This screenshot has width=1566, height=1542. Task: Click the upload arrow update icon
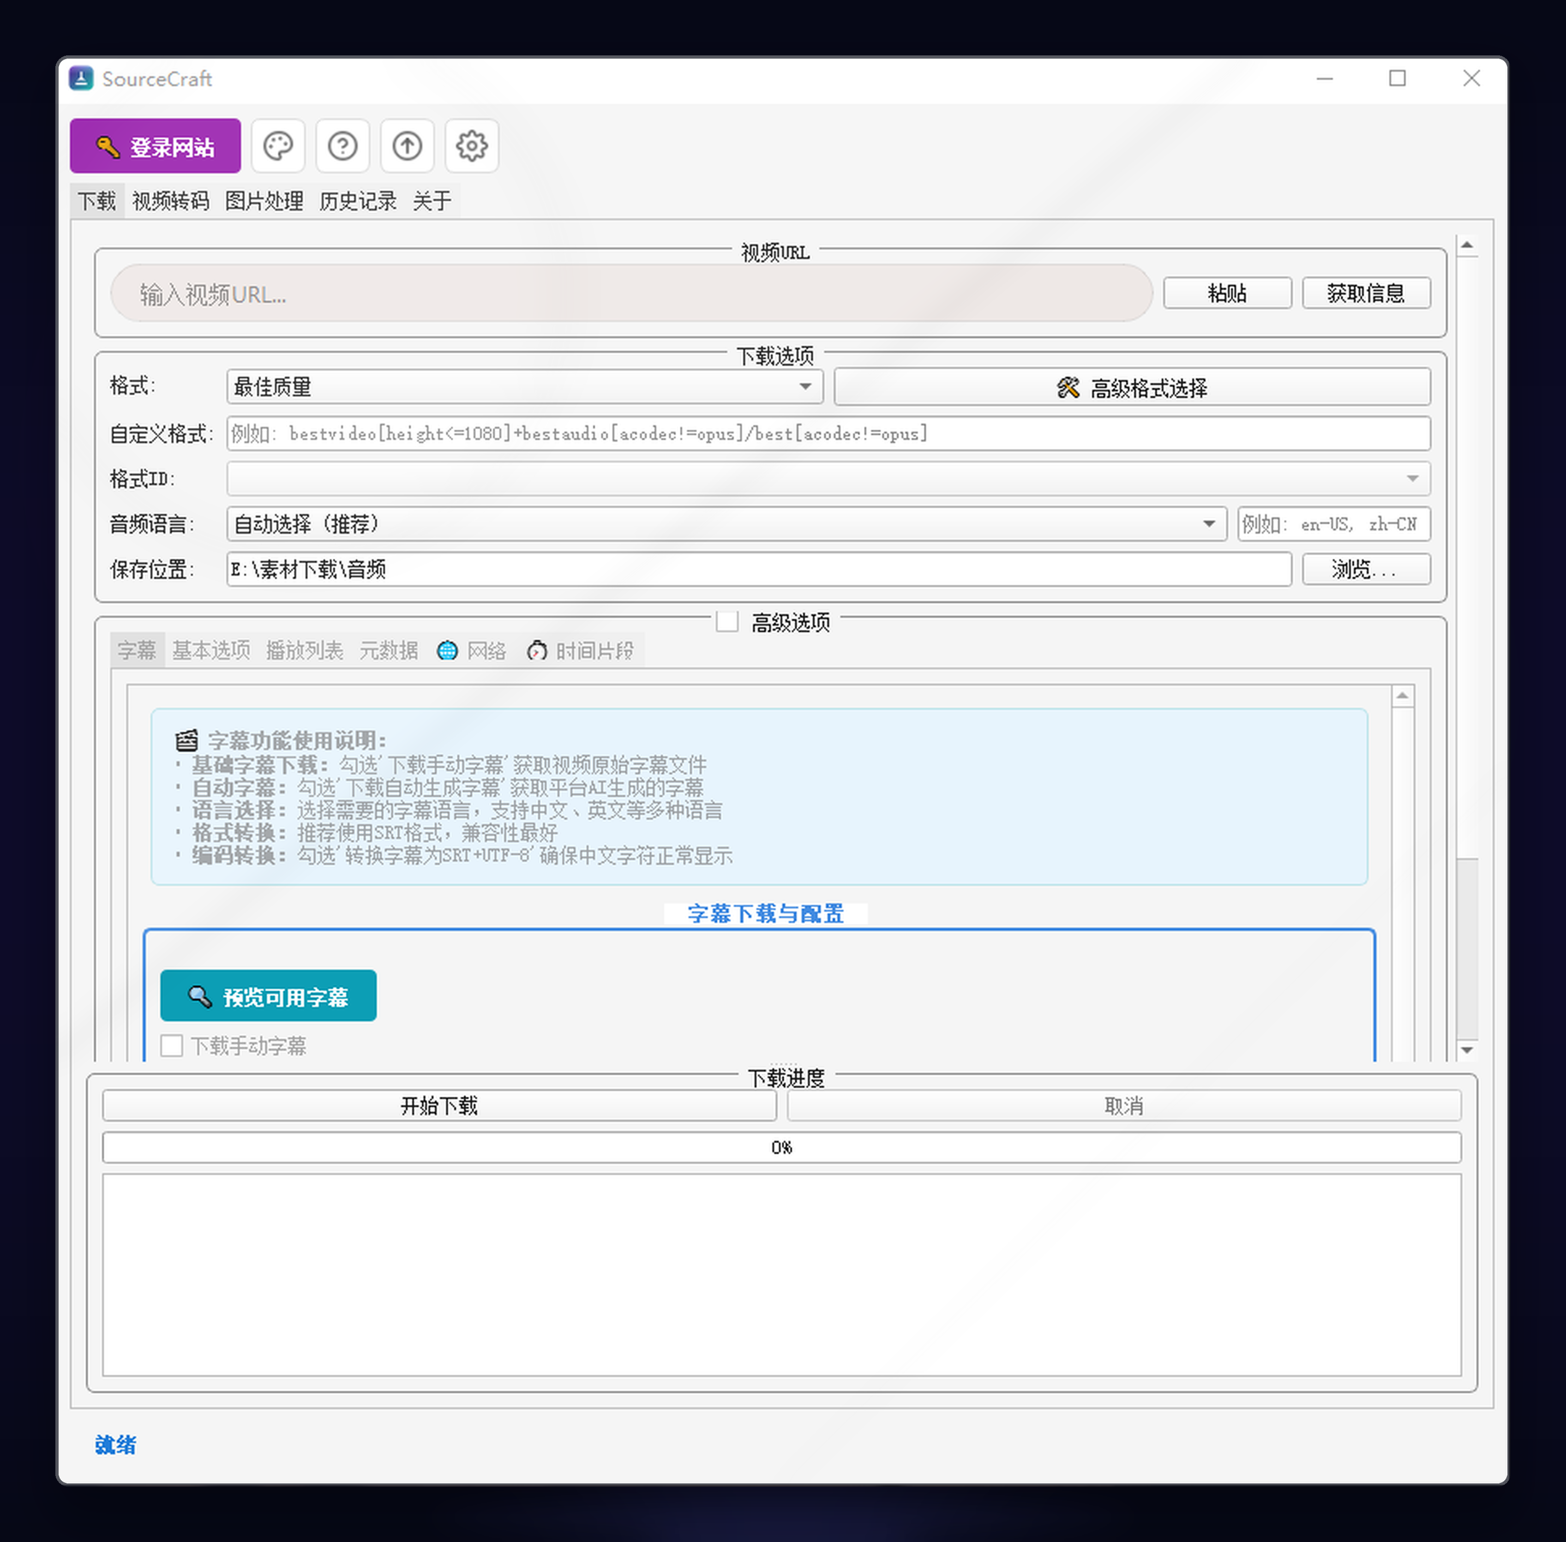[x=407, y=146]
